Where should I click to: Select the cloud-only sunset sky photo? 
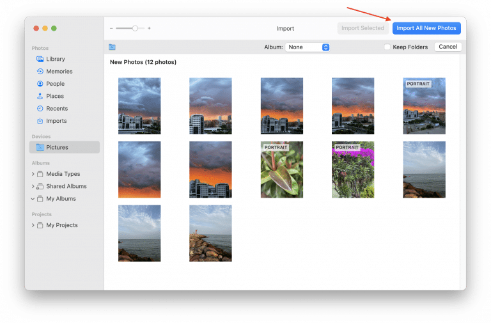pos(139,169)
